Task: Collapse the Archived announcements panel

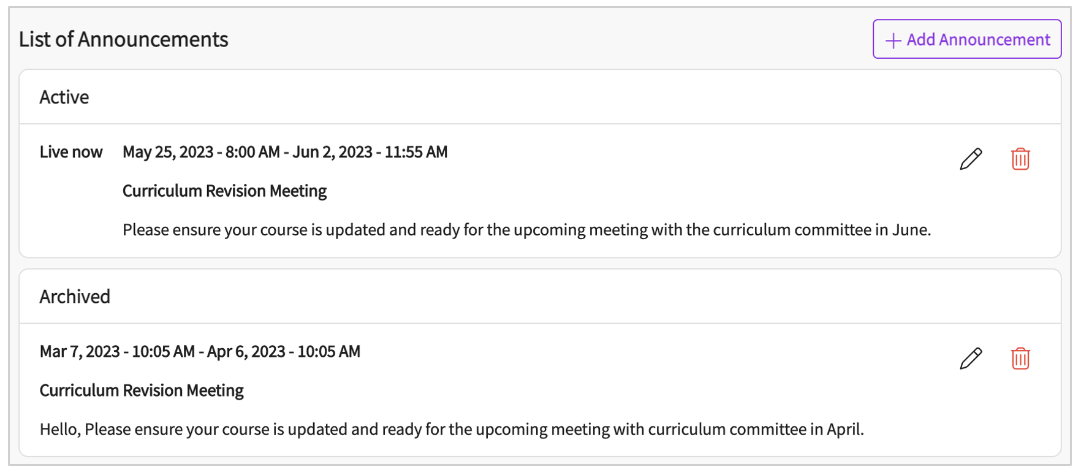Action: coord(75,297)
